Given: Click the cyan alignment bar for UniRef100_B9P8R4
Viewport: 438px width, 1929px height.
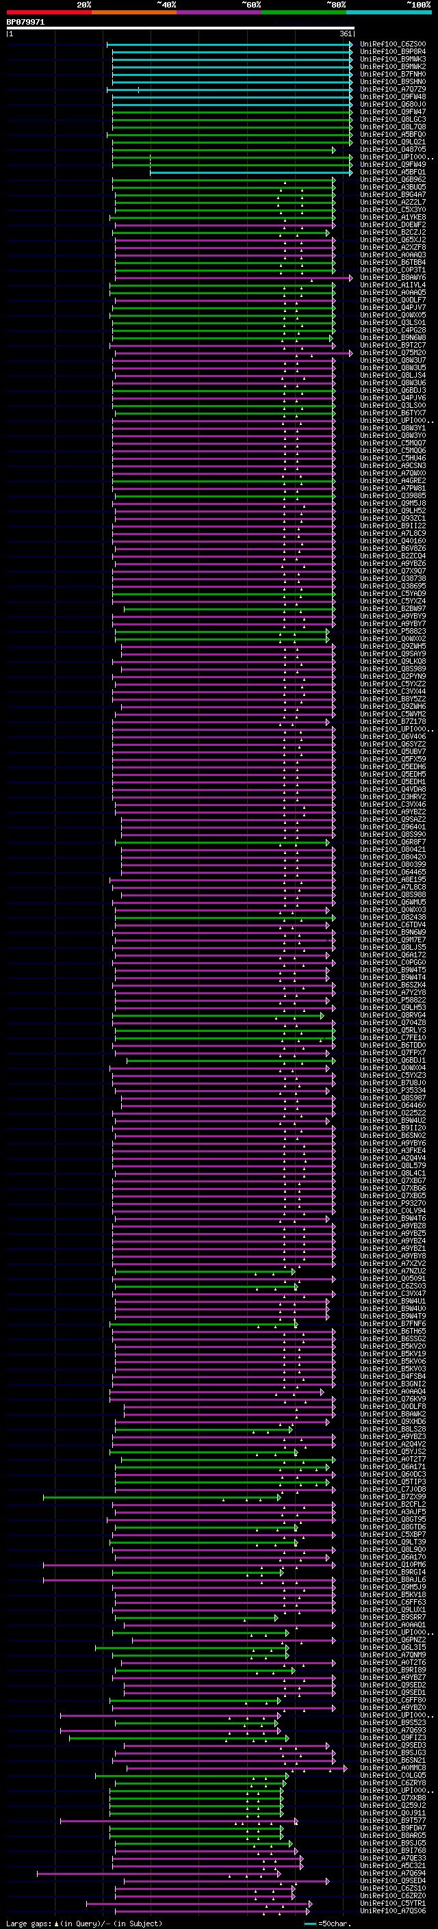Looking at the screenshot, I should 232,53.
